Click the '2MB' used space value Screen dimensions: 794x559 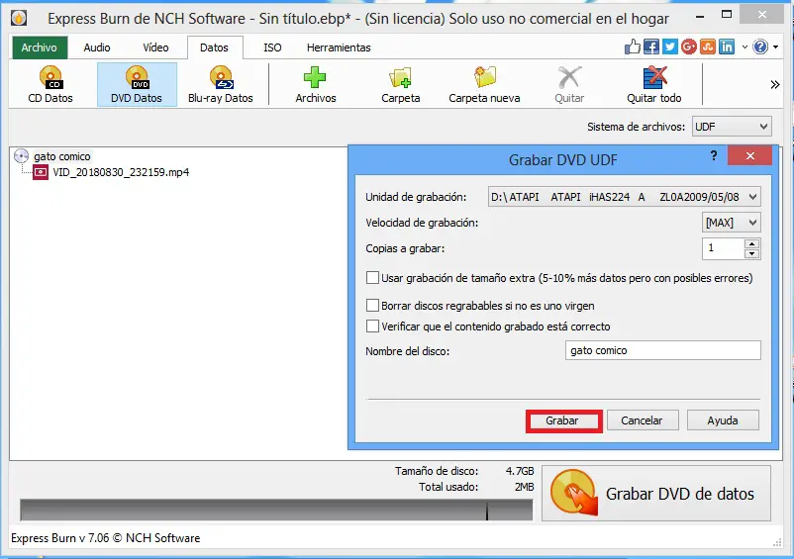[x=524, y=487]
